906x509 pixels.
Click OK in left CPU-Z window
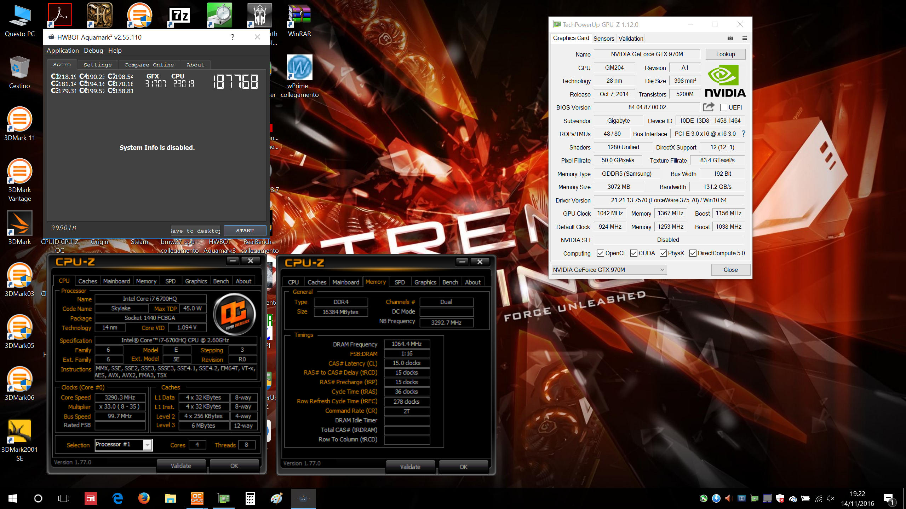(234, 466)
